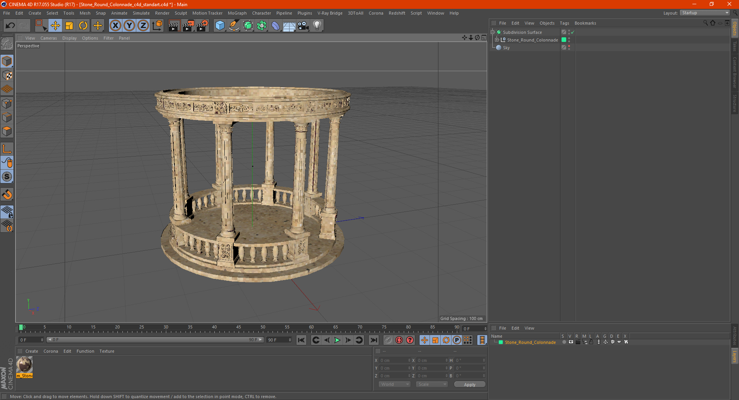Click Render View clapperboard icon
The height and width of the screenshot is (400, 739).
tap(174, 26)
